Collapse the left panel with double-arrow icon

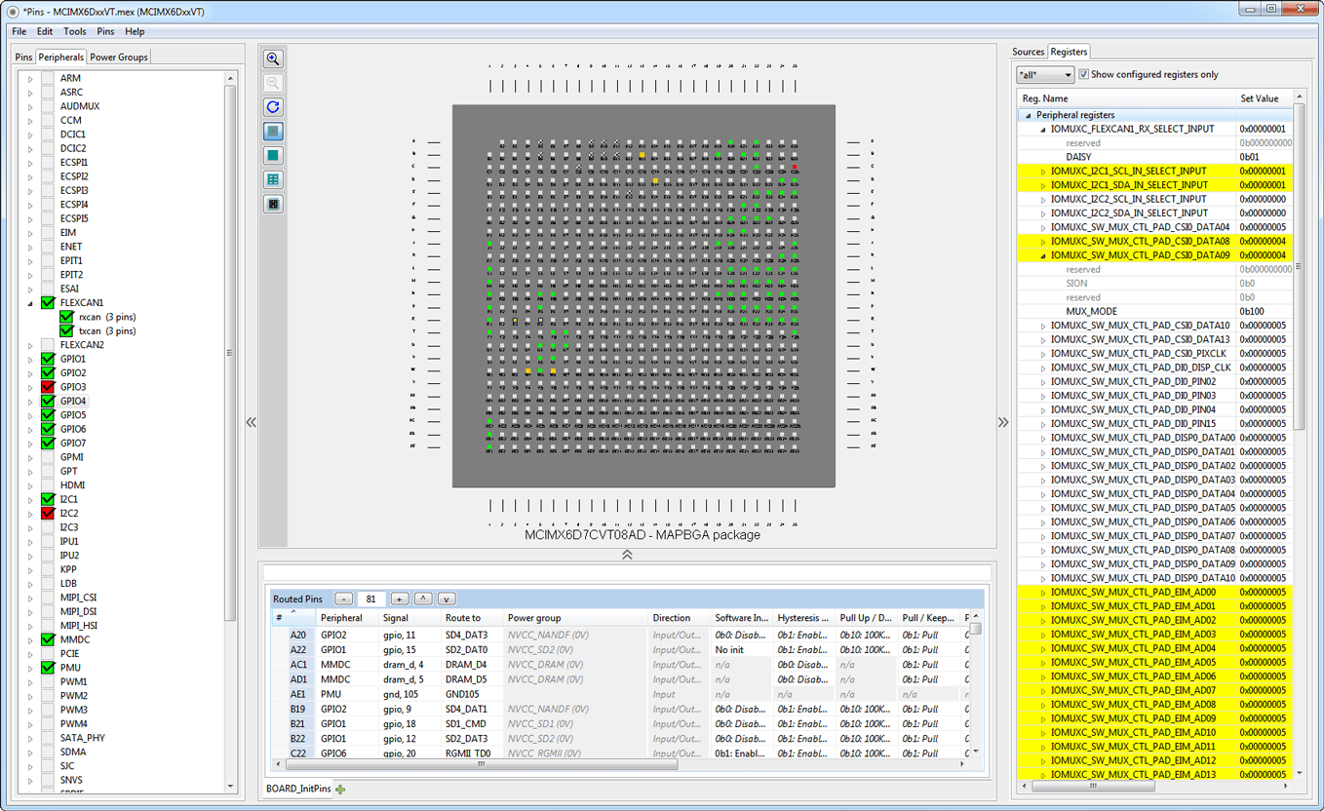pyautogui.click(x=251, y=422)
